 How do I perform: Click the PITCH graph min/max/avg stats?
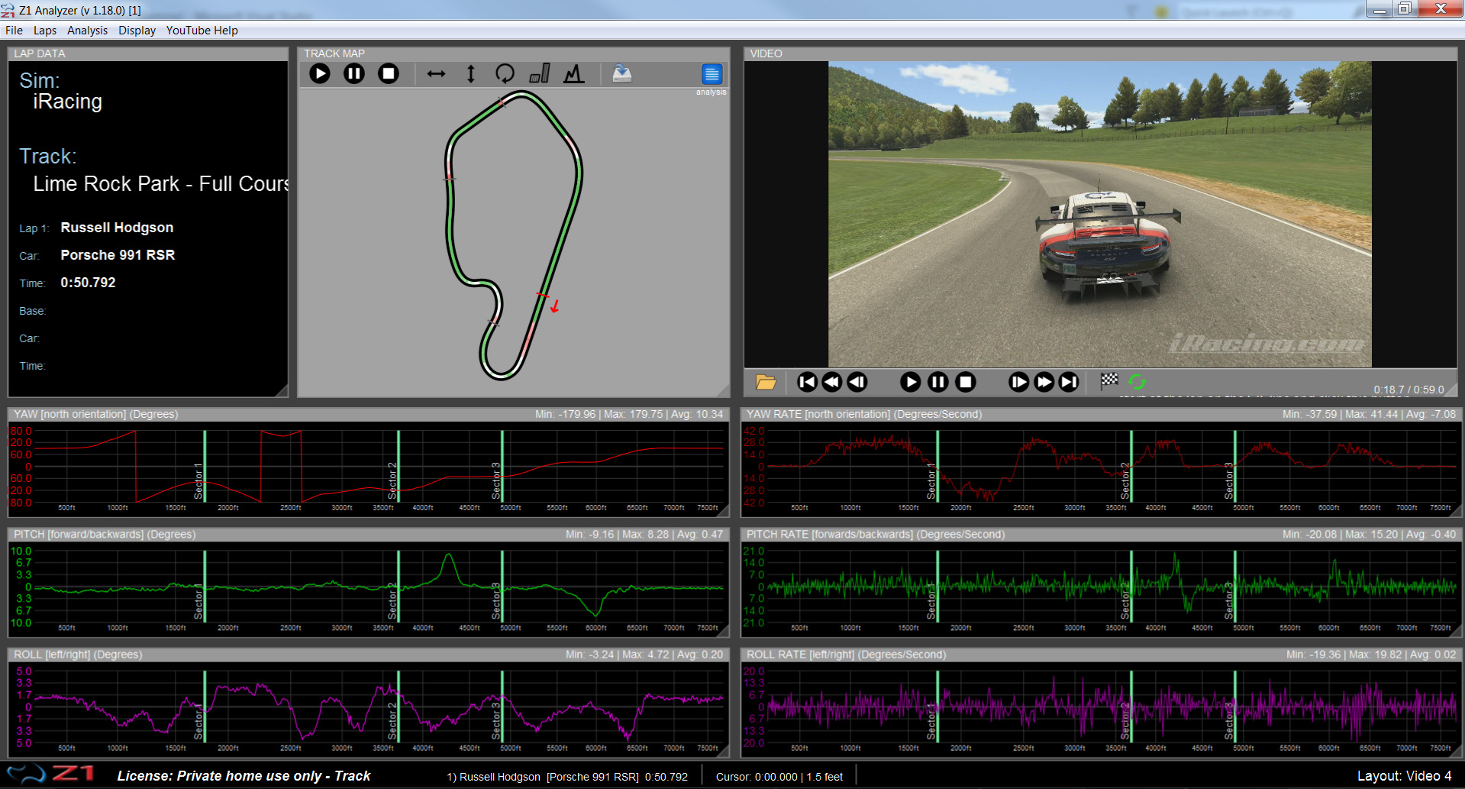(644, 535)
